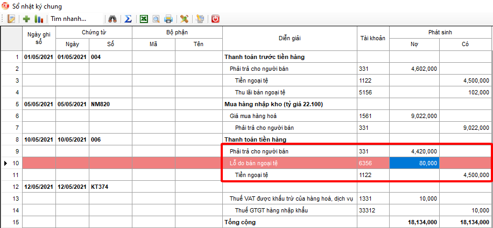The image size is (493, 228).
Task: Select account 6356 cell
Action: click(373, 163)
